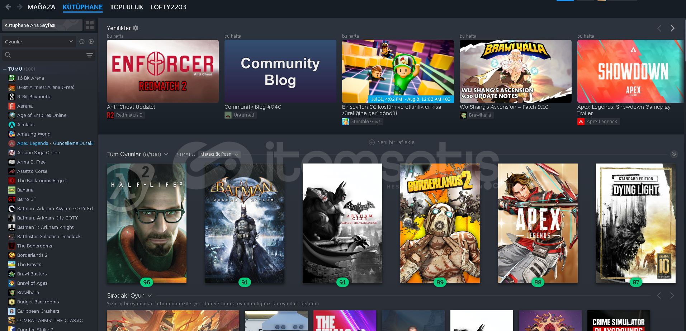Click the recent activity clock icon

pyautogui.click(x=82, y=42)
